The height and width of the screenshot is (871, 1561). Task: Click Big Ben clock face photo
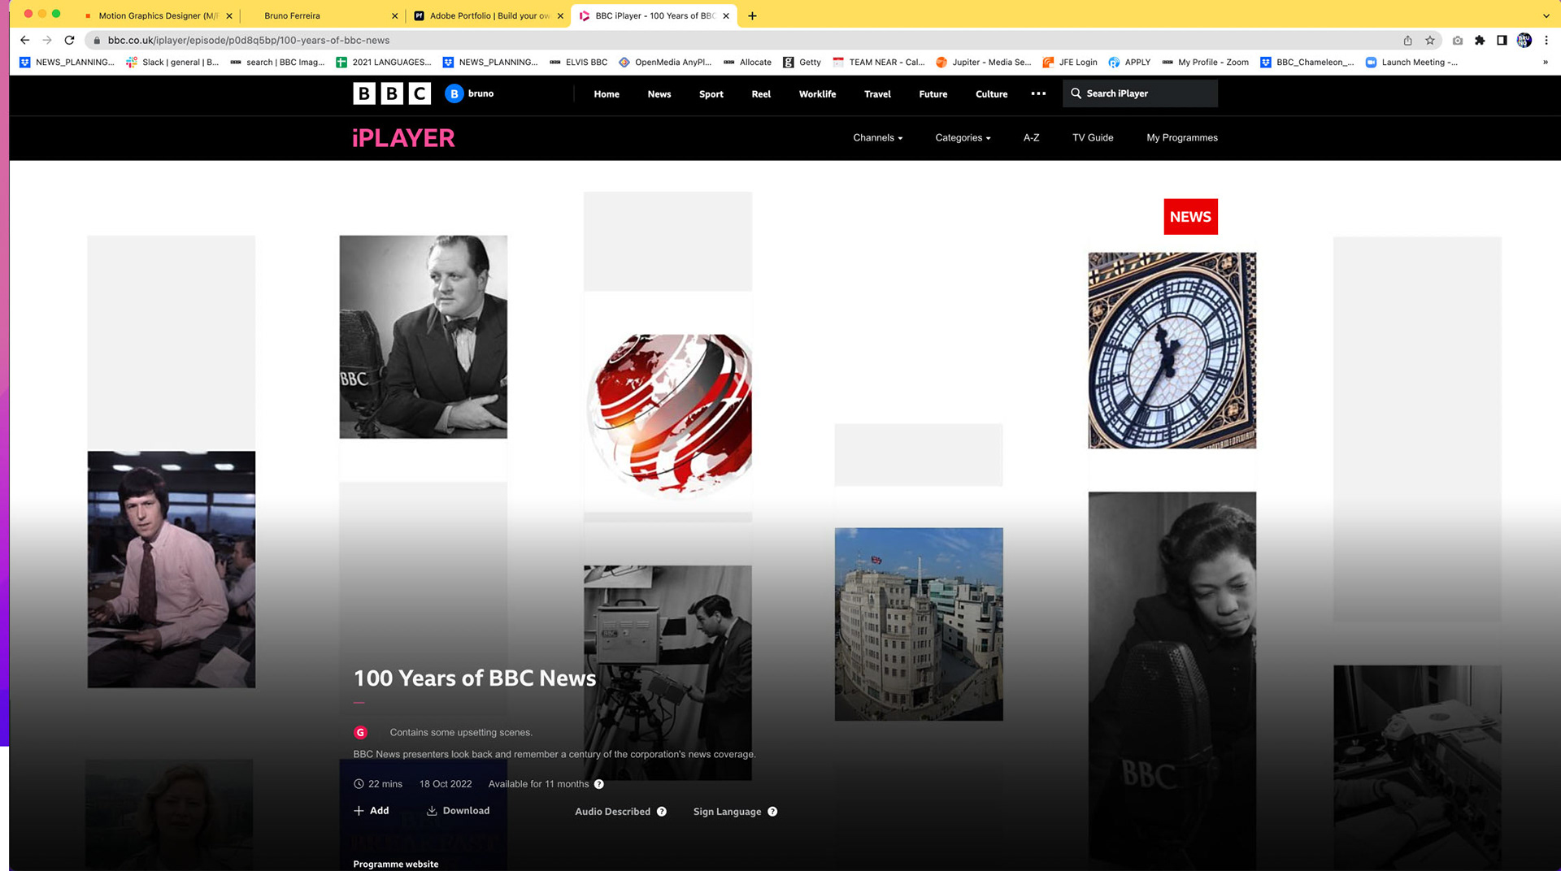pyautogui.click(x=1172, y=350)
